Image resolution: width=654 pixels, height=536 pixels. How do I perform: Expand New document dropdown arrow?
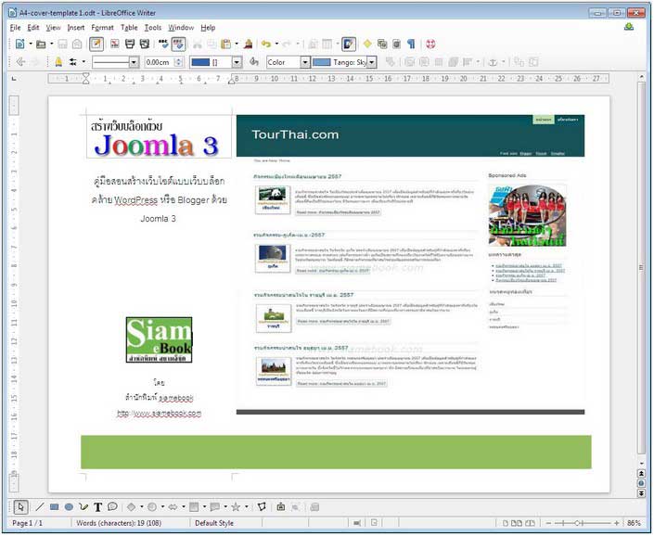tap(31, 44)
